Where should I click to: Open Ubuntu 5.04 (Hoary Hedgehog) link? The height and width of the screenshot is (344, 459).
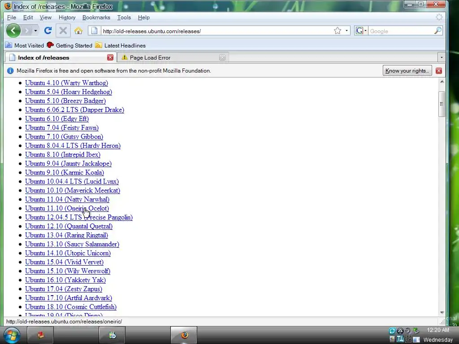click(69, 92)
